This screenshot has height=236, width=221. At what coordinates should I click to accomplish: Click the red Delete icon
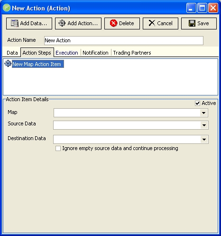[x=113, y=23]
